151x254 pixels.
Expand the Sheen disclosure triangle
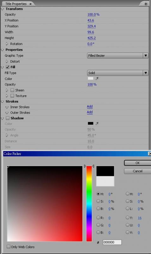pyautogui.click(x=7, y=90)
